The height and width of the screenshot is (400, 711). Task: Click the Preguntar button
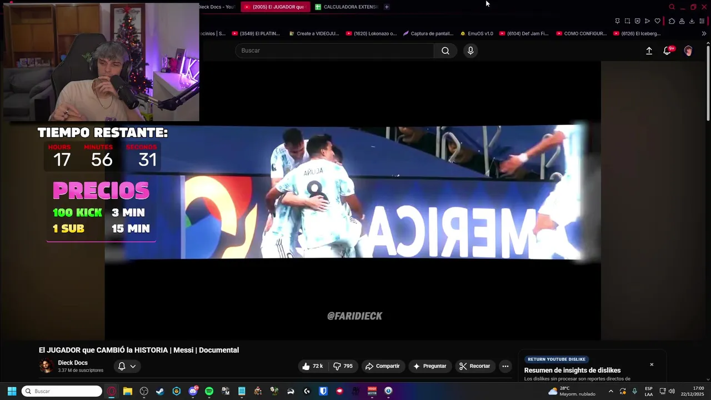(430, 366)
